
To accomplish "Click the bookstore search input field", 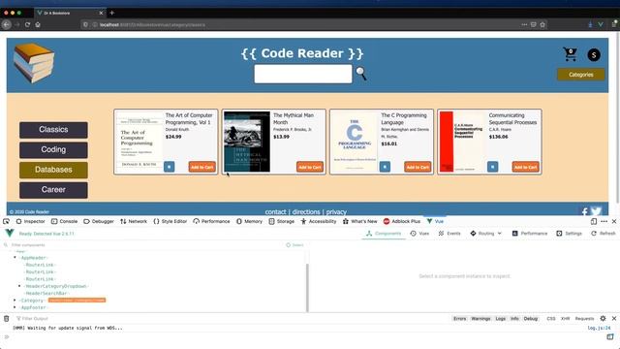I will click(303, 74).
